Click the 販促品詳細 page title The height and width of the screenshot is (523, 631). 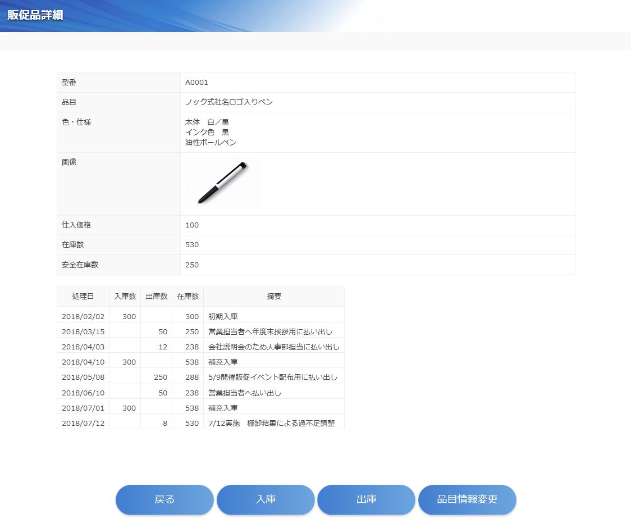point(35,15)
